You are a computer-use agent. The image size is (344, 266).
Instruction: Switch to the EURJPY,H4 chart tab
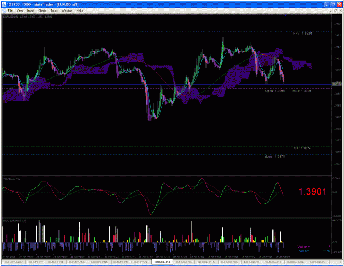(36, 262)
